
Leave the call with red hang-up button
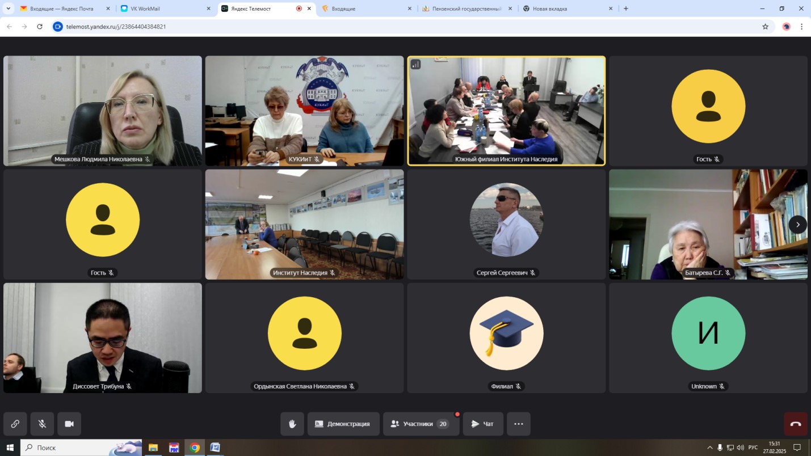795,424
